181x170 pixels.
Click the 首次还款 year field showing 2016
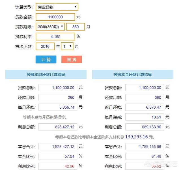45,46
